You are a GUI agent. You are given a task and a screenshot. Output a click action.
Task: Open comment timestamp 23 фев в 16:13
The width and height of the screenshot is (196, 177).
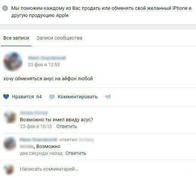pos(36,127)
